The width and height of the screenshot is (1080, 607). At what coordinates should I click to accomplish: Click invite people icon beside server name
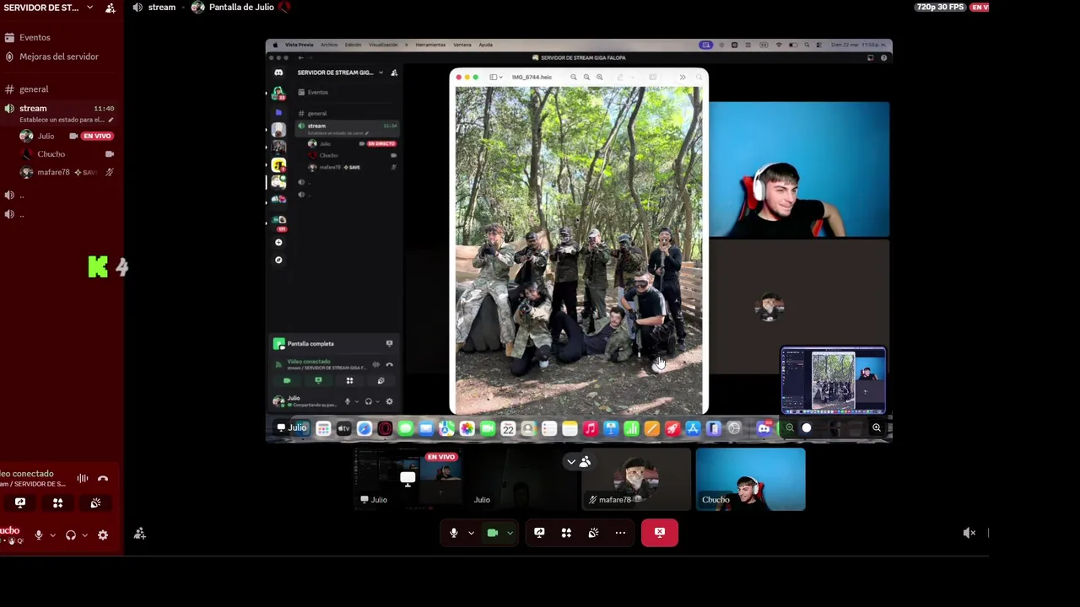point(111,8)
